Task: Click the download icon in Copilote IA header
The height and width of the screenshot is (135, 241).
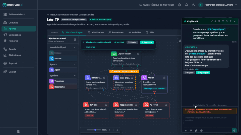Action: click(x=215, y=21)
